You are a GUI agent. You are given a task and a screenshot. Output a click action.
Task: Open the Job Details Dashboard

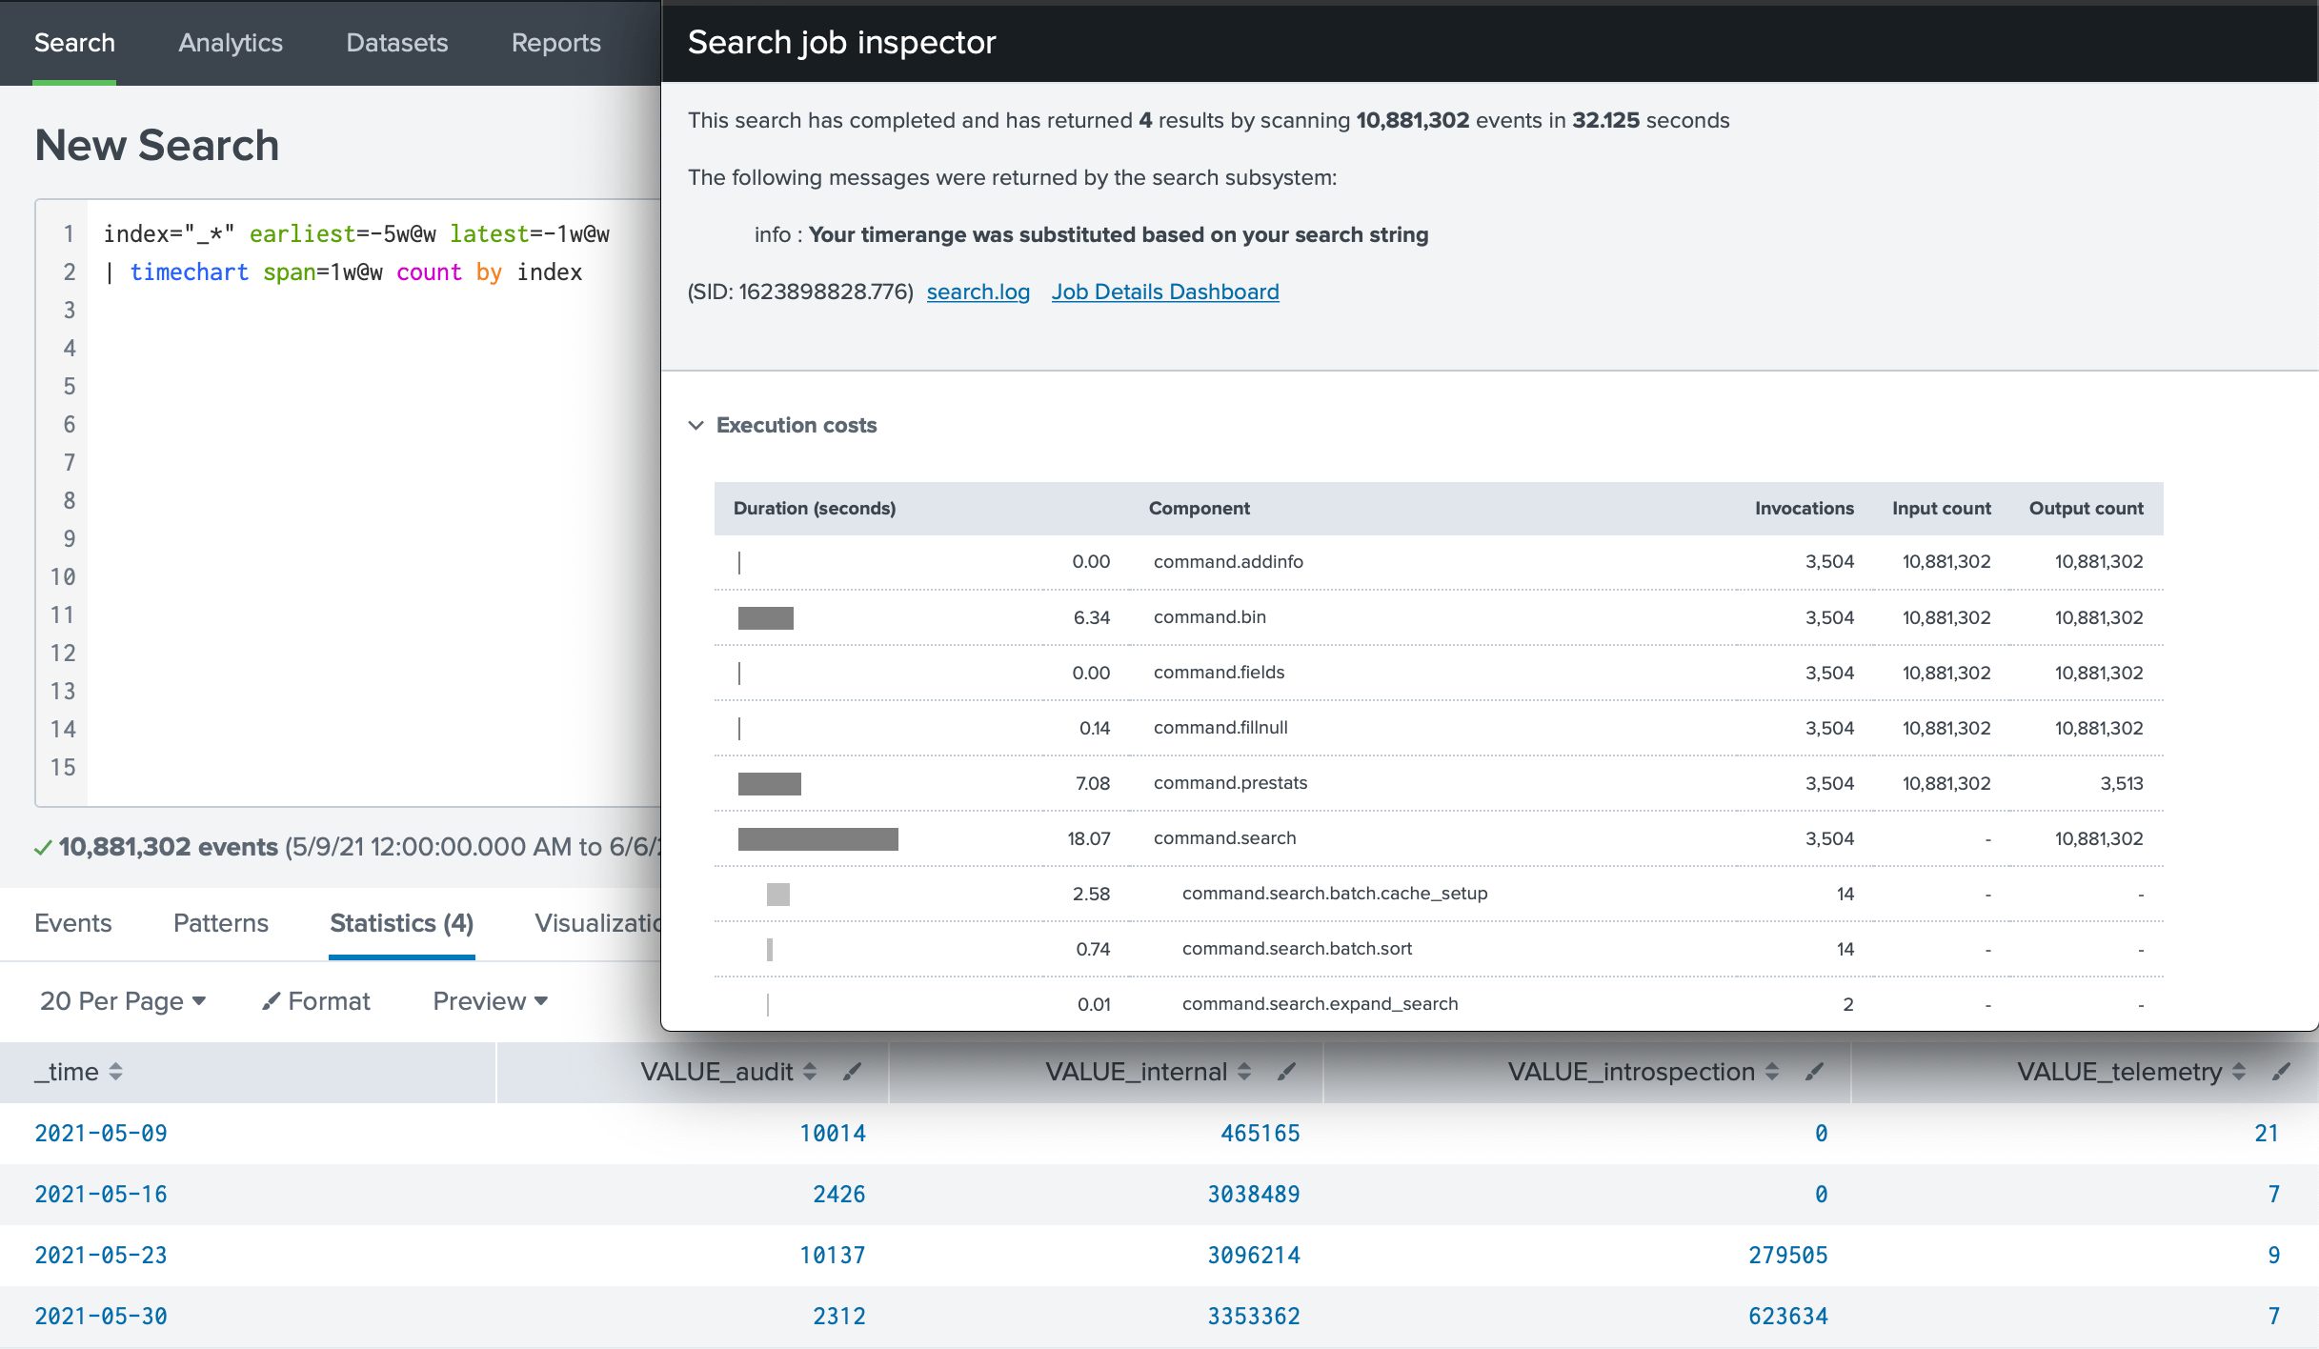(x=1165, y=292)
